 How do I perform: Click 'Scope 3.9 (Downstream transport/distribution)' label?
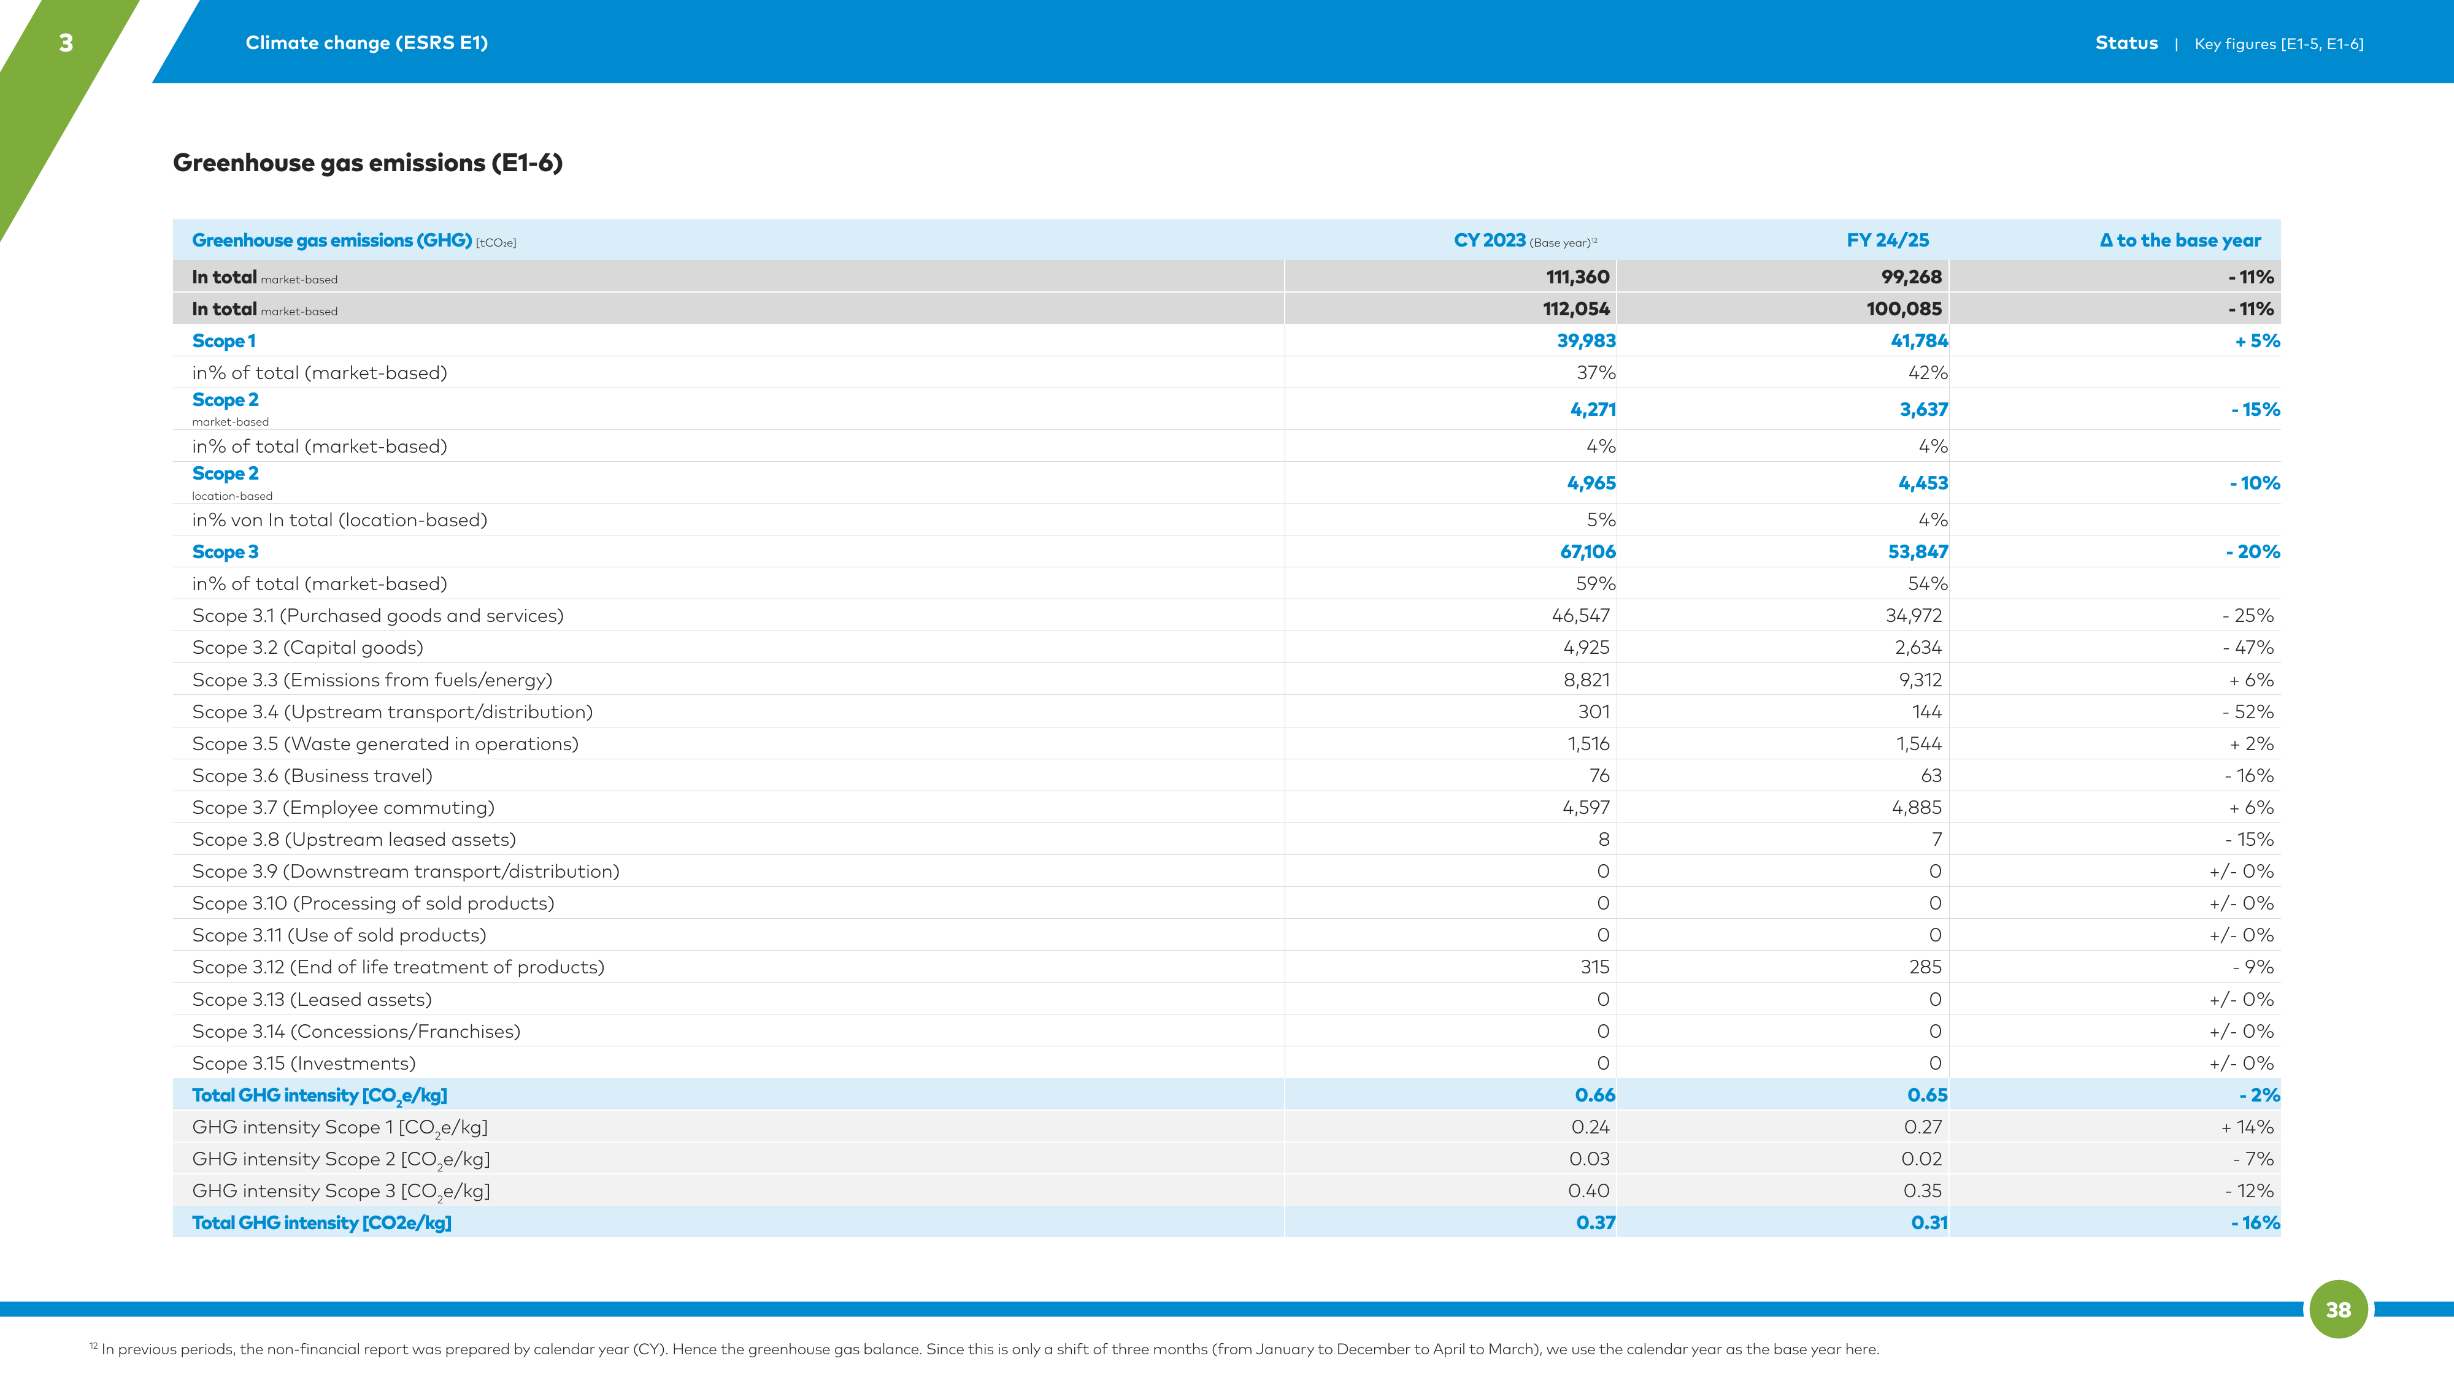click(406, 872)
